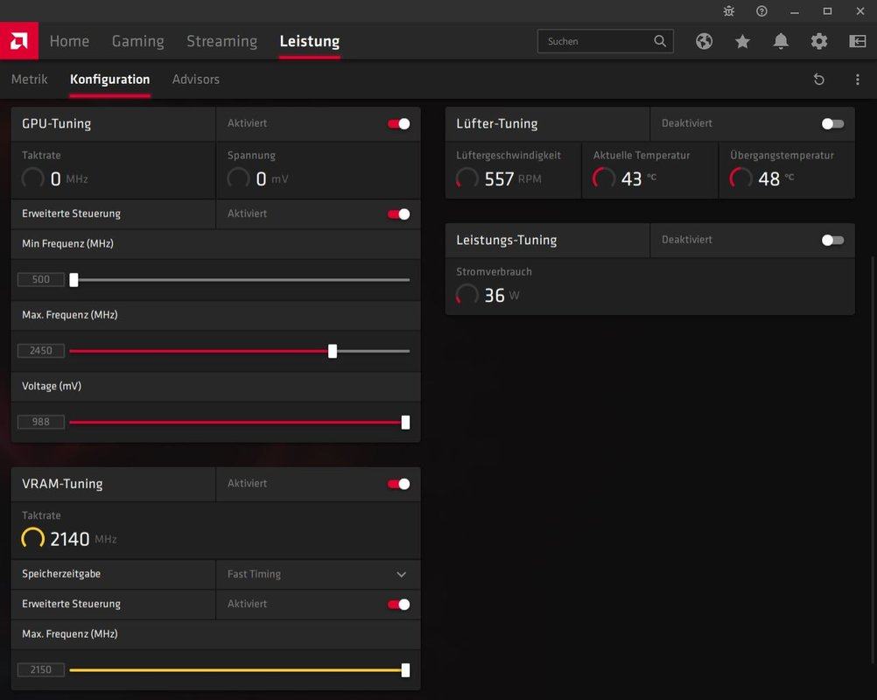Click the Min Frequenz slider handle
The image size is (877, 700).
pos(74,279)
